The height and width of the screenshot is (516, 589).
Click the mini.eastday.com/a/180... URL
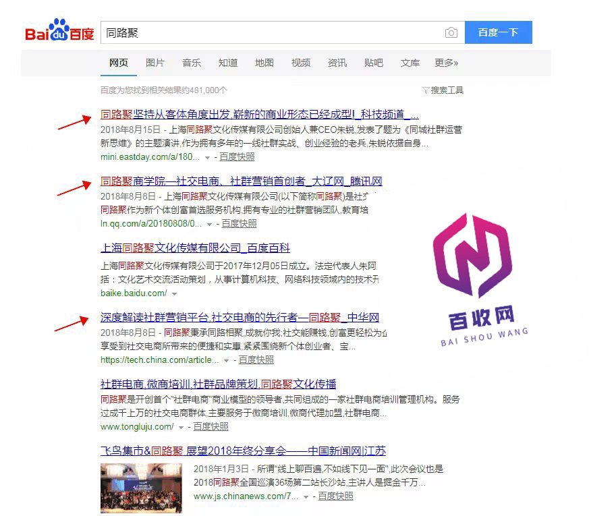(150, 157)
